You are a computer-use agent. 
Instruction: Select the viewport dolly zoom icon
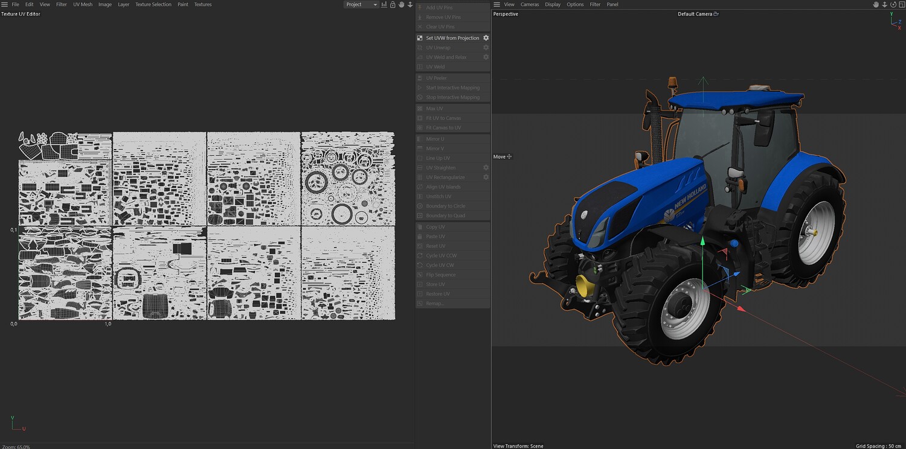point(885,4)
